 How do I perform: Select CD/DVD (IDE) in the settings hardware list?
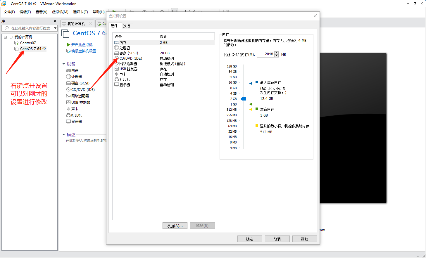[x=164, y=58]
